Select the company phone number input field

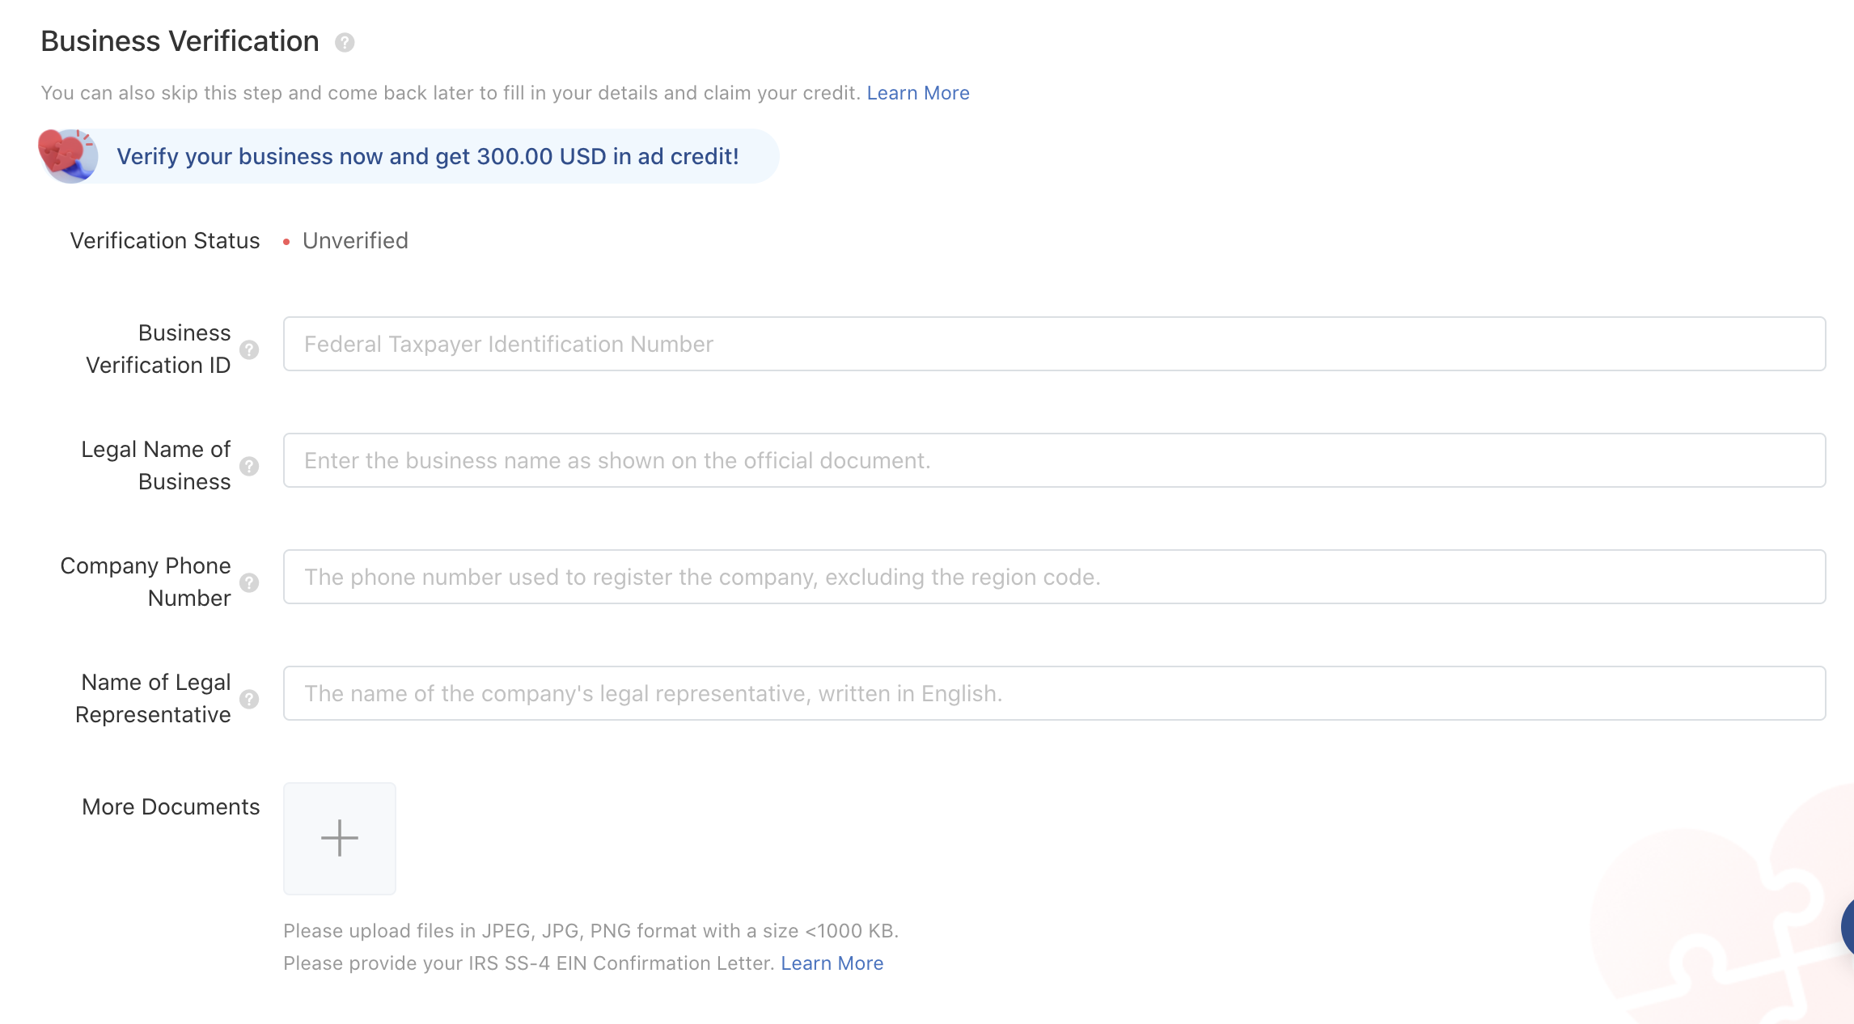1054,577
